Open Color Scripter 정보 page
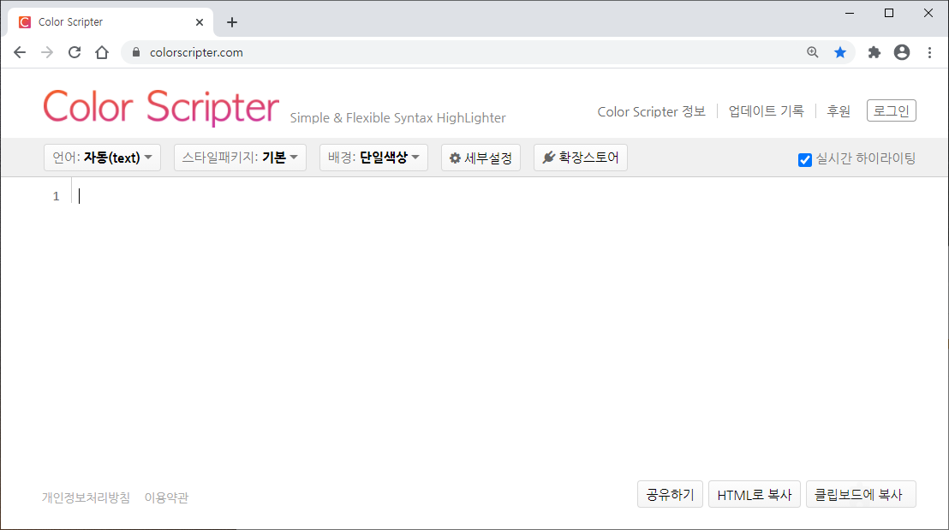Screen dimensions: 949x530 click(651, 111)
